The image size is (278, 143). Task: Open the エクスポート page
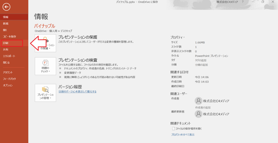14,56
